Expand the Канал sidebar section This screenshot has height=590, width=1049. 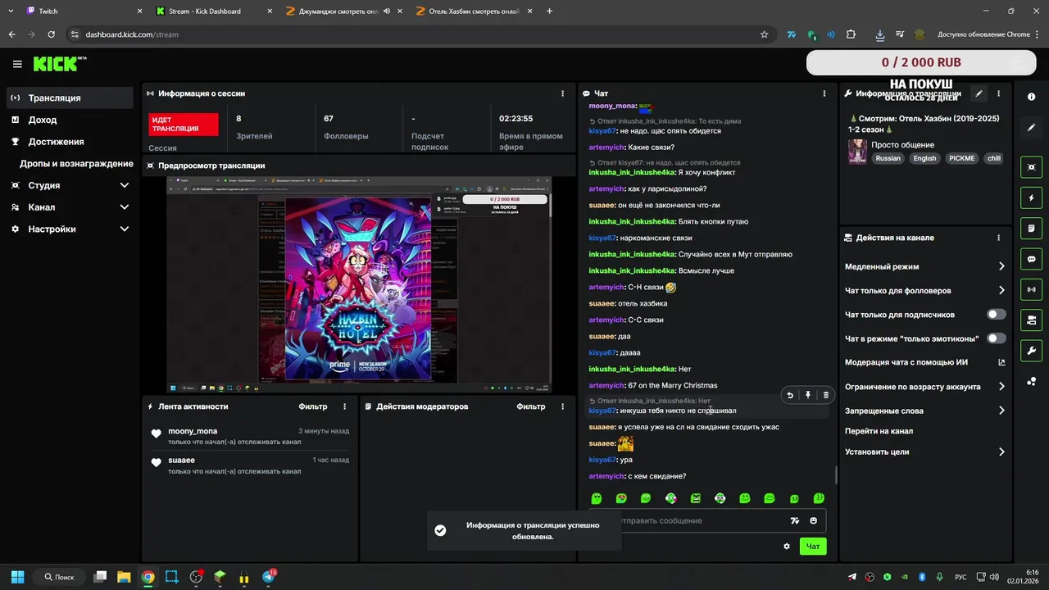(70, 207)
